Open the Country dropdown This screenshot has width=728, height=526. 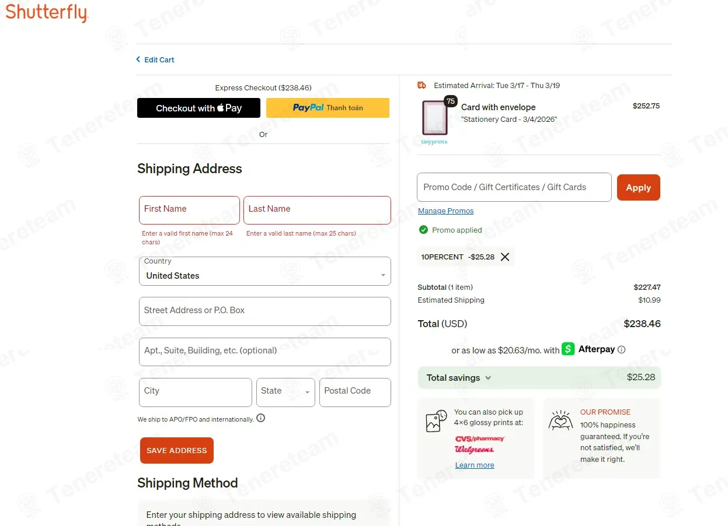pyautogui.click(x=265, y=271)
